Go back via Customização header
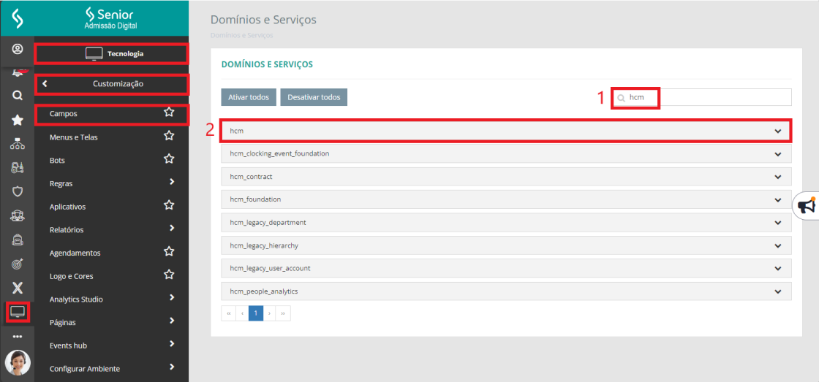This screenshot has height=382, width=819. click(x=112, y=84)
